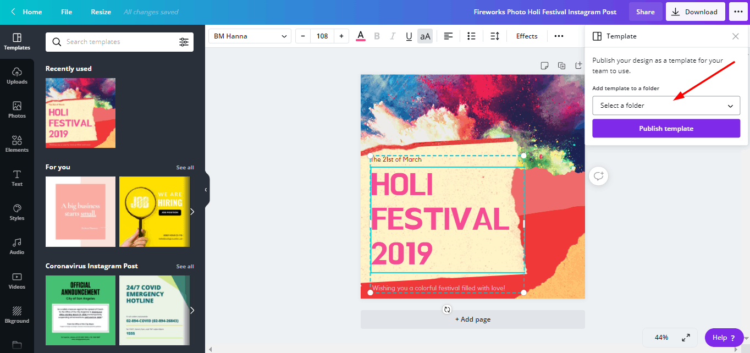Viewport: 750px width, 353px height.
Task: Toggle bold text formatting
Action: point(377,36)
